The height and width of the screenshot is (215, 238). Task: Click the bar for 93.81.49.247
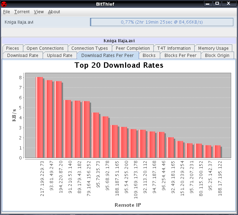tap(49, 119)
